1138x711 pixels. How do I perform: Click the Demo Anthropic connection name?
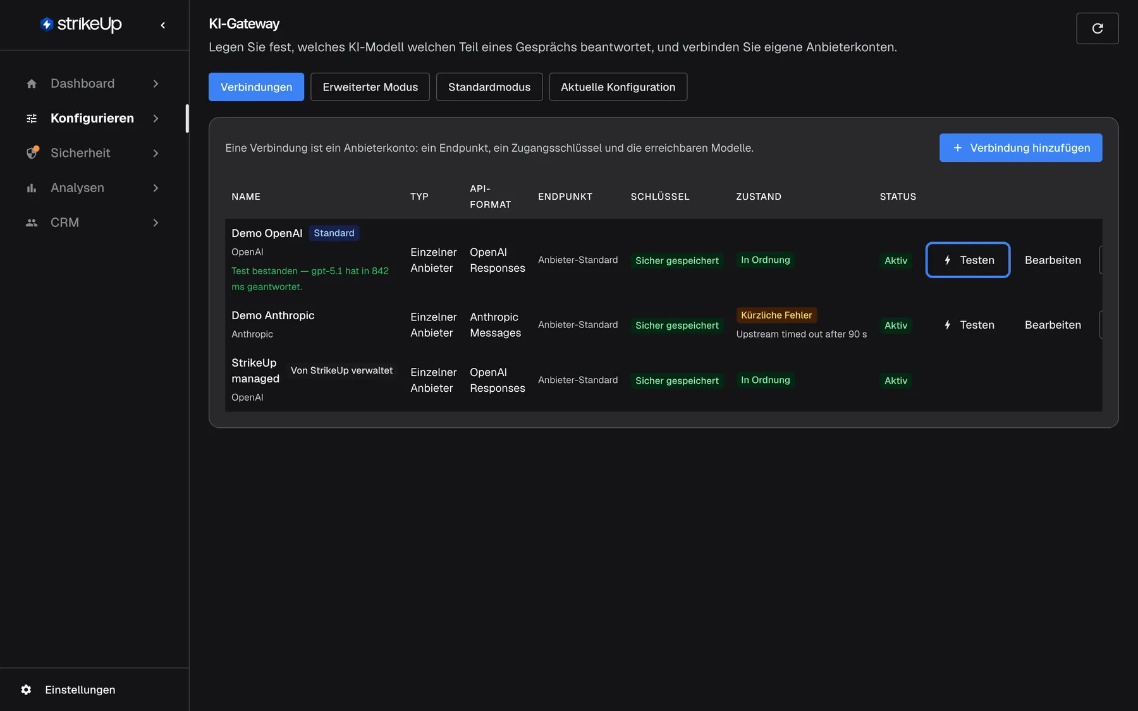(272, 315)
